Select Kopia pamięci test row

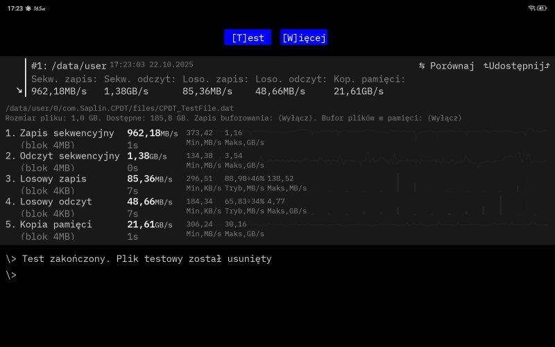pyautogui.click(x=55, y=224)
